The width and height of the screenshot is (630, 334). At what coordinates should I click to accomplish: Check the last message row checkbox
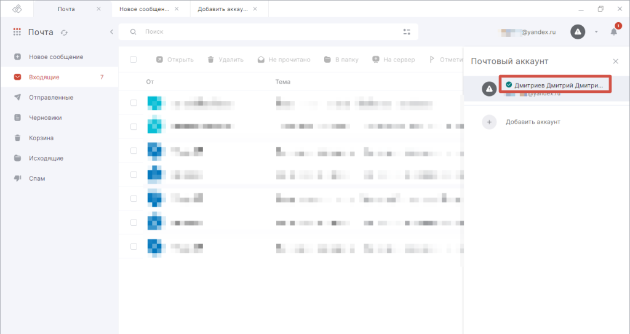click(134, 247)
